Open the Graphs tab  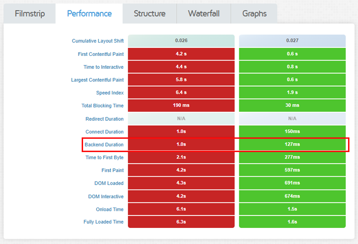(254, 13)
